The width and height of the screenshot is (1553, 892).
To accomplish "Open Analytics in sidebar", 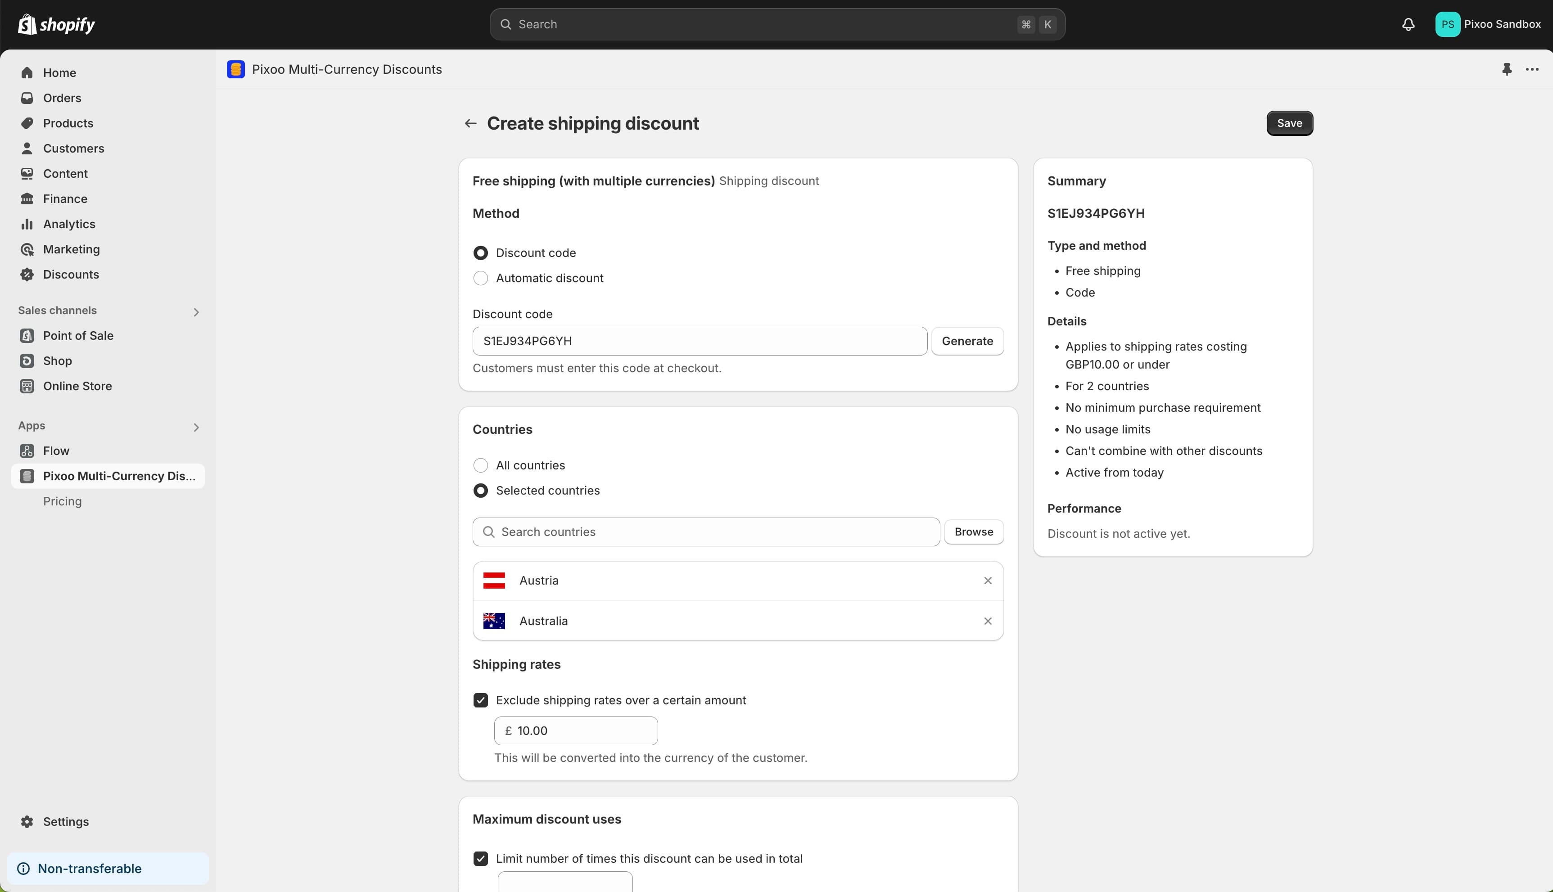I will coord(108,224).
